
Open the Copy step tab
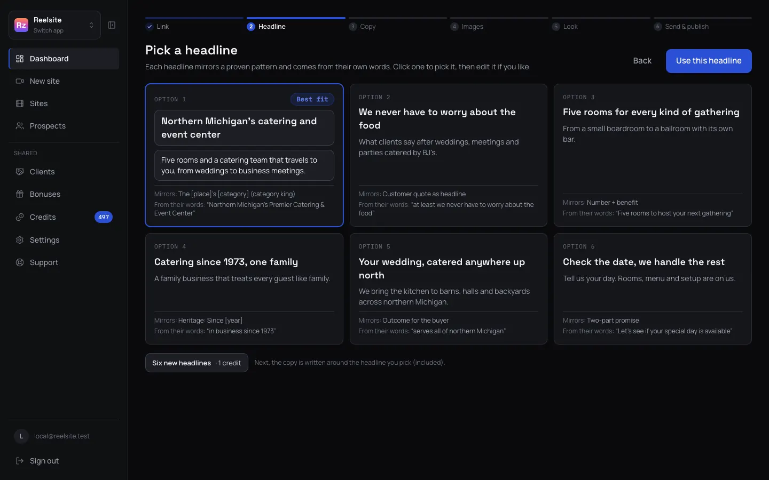coord(398,25)
